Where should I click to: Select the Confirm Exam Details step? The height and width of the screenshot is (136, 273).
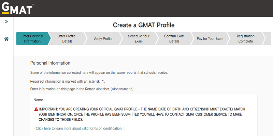(174, 38)
